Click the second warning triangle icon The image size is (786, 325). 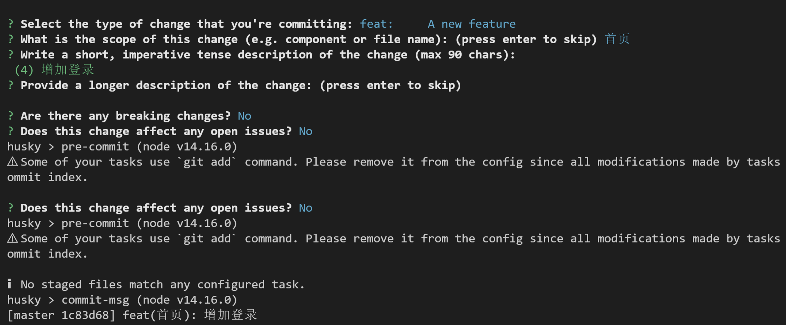[12, 238]
